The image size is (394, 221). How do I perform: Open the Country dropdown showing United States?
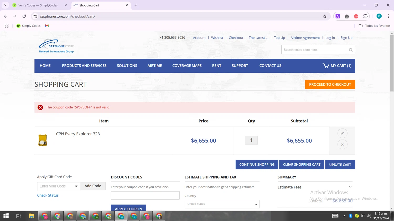pyautogui.click(x=222, y=204)
